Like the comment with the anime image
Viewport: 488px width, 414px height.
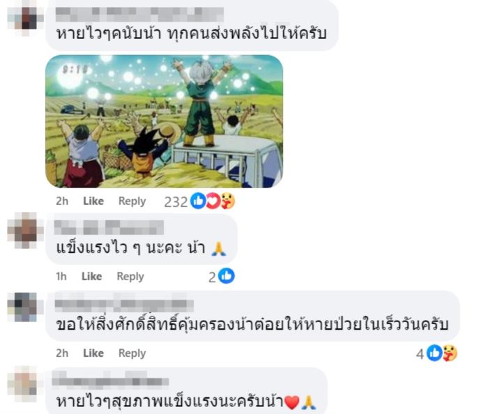point(93,201)
